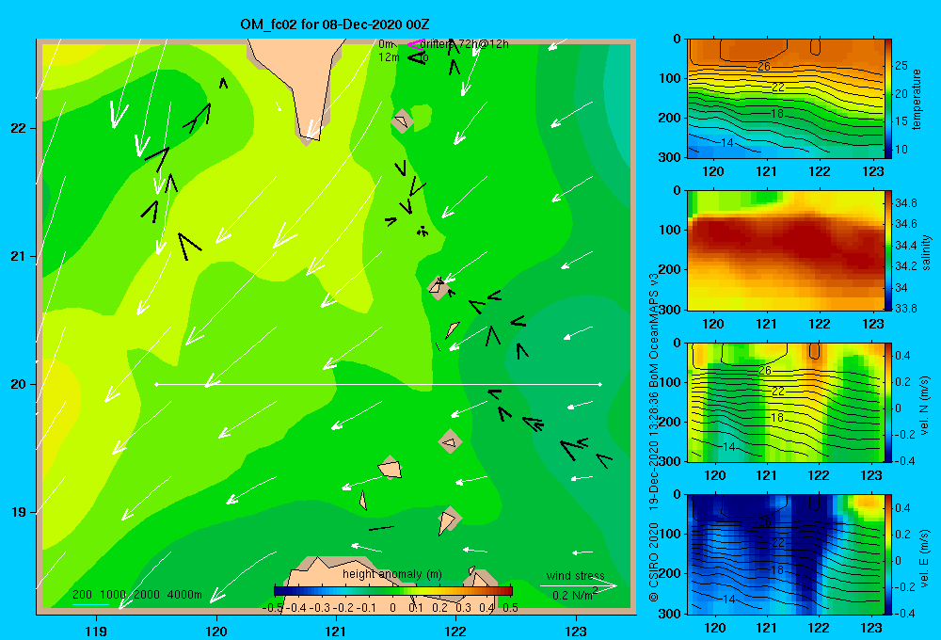Image resolution: width=941 pixels, height=640 pixels.
Task: Click the '25' temperature scale tick
Action: point(901,66)
